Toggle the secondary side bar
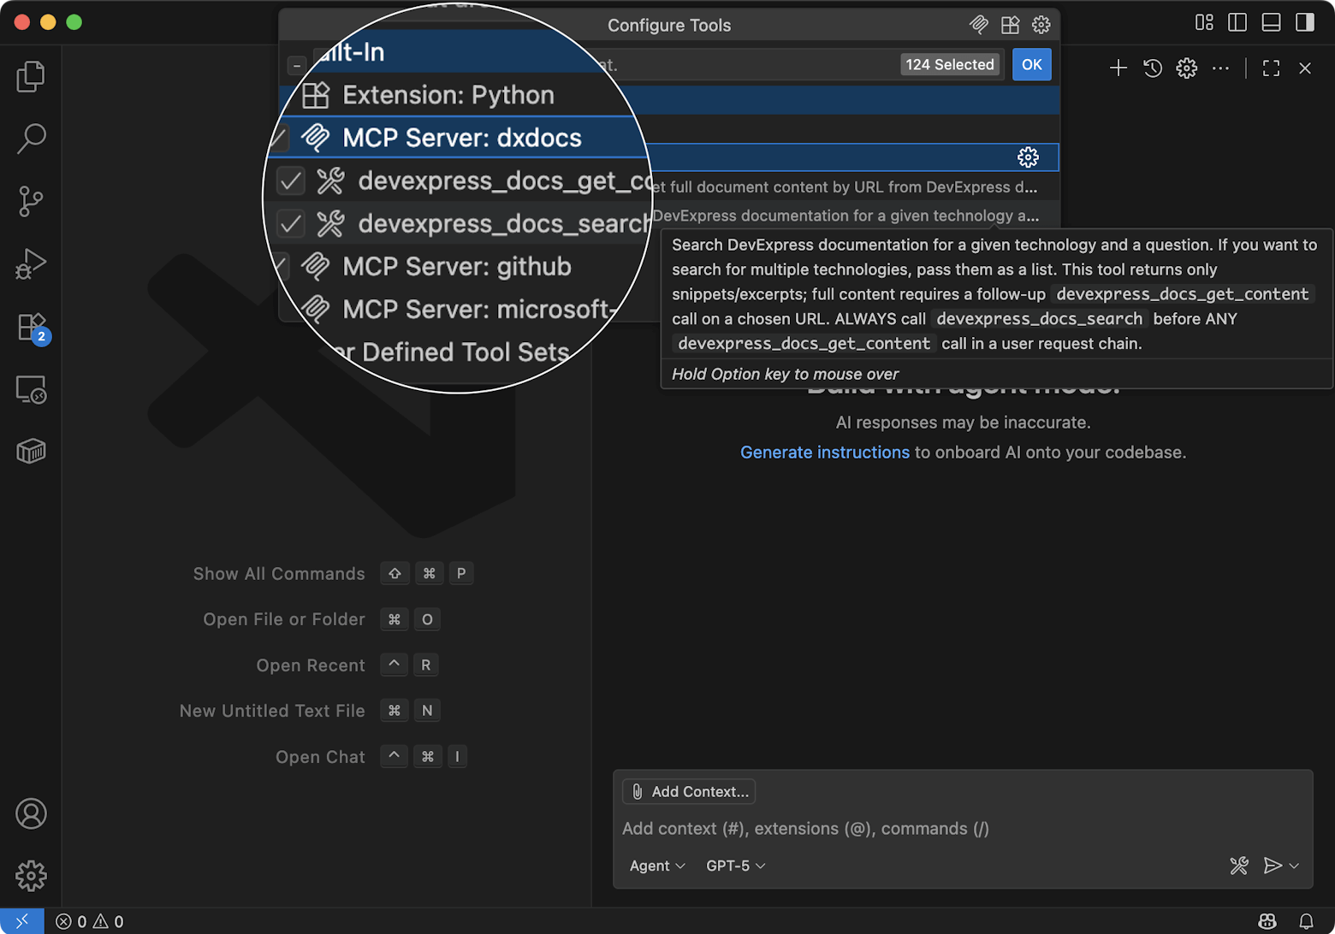This screenshot has width=1335, height=934. [x=1305, y=22]
